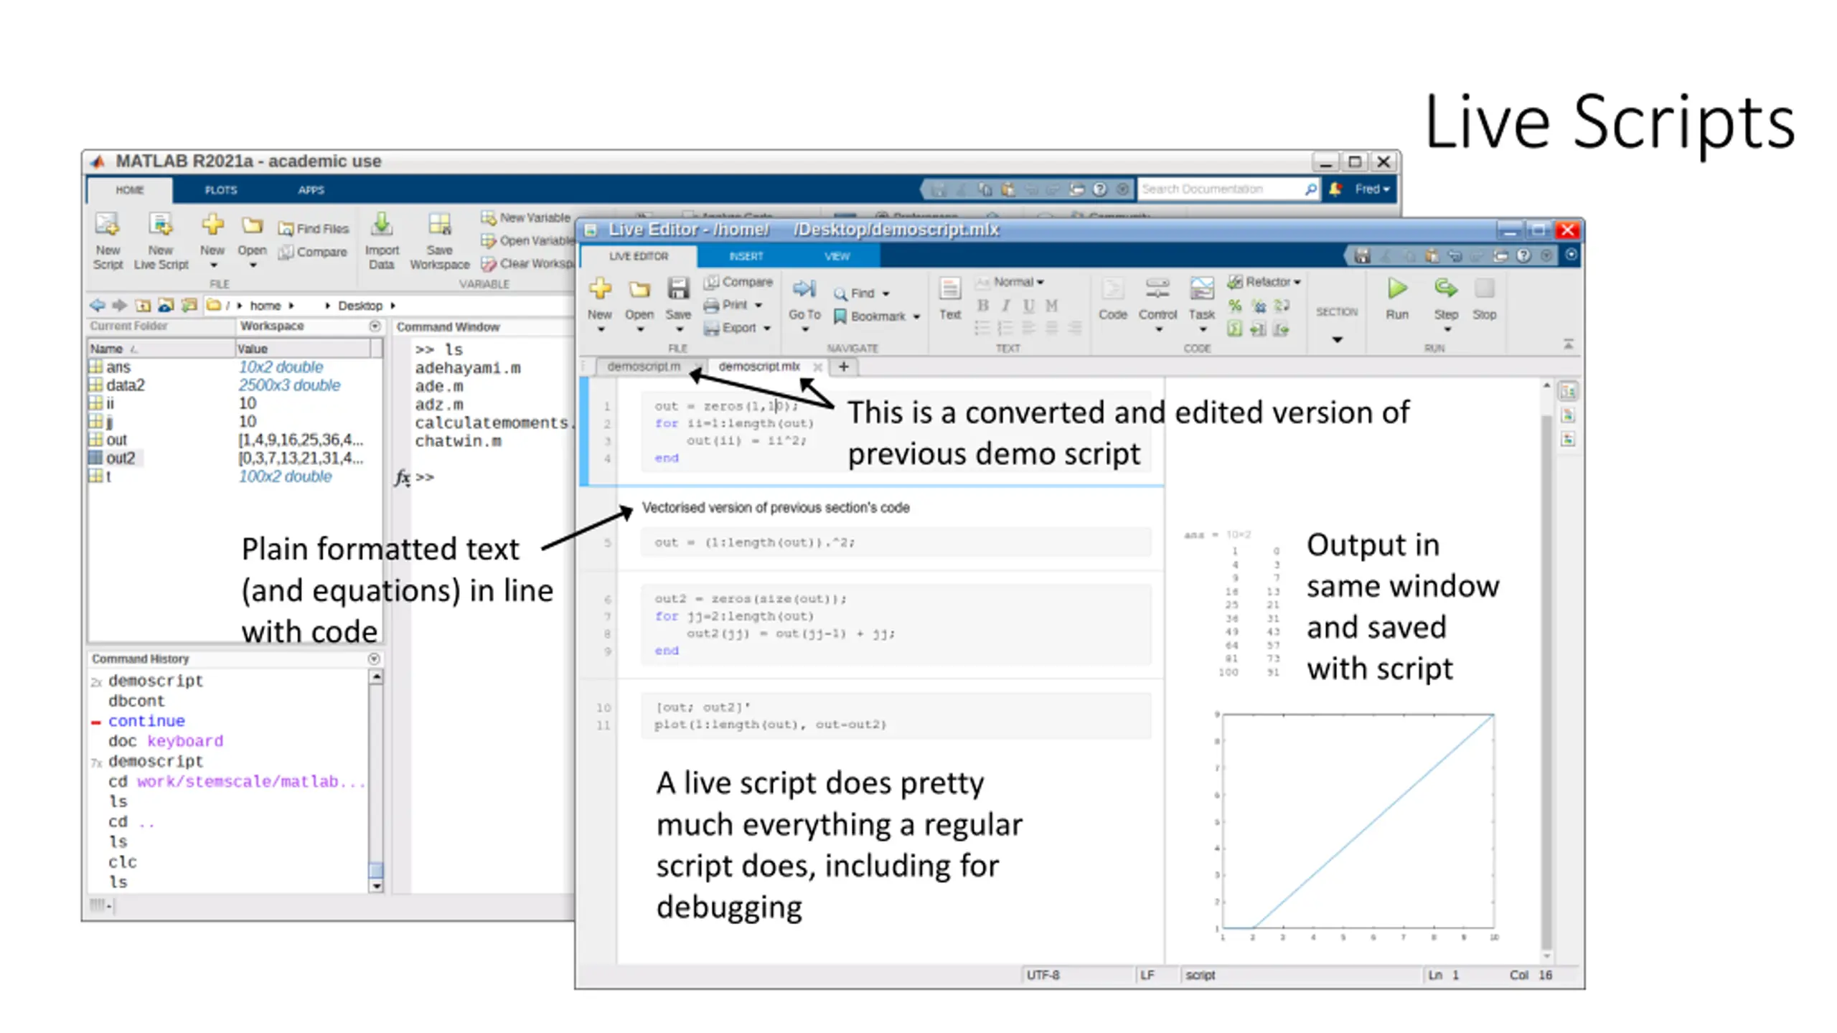
Task: Click the Bookmark button
Action: coord(877,316)
